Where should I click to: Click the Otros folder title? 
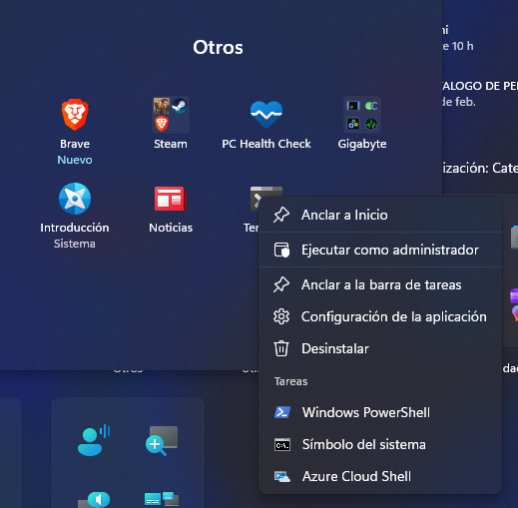pos(218,47)
